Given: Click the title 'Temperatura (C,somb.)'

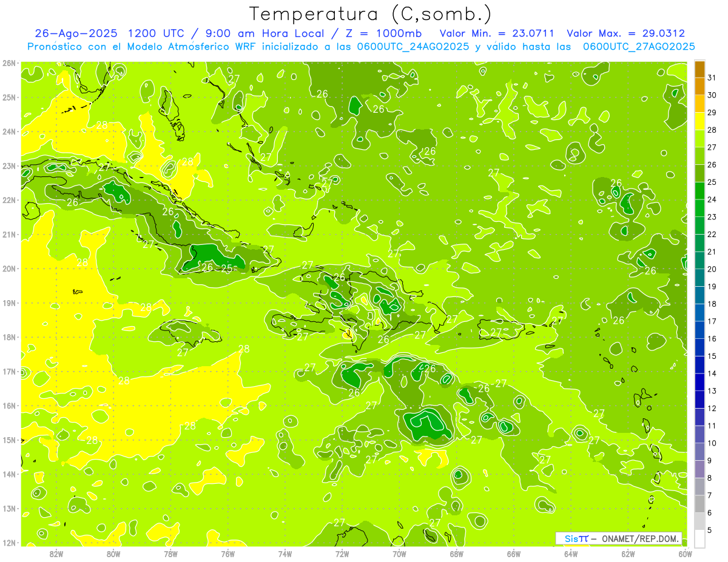Looking at the screenshot, I should [370, 13].
